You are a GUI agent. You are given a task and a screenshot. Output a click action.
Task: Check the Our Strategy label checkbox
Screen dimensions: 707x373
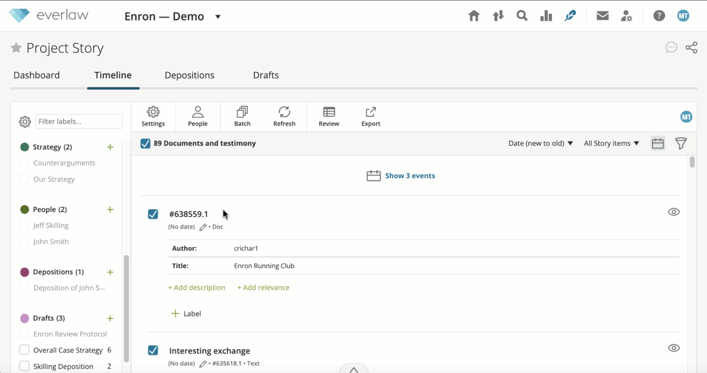(x=24, y=179)
